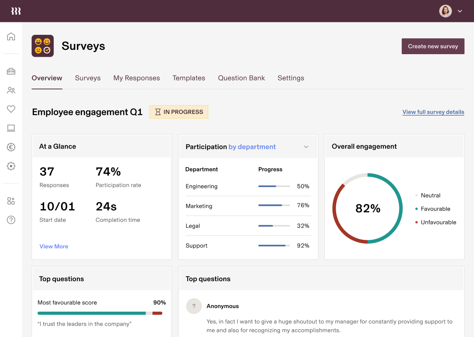Open the profile menu chevron at top right

point(459,11)
